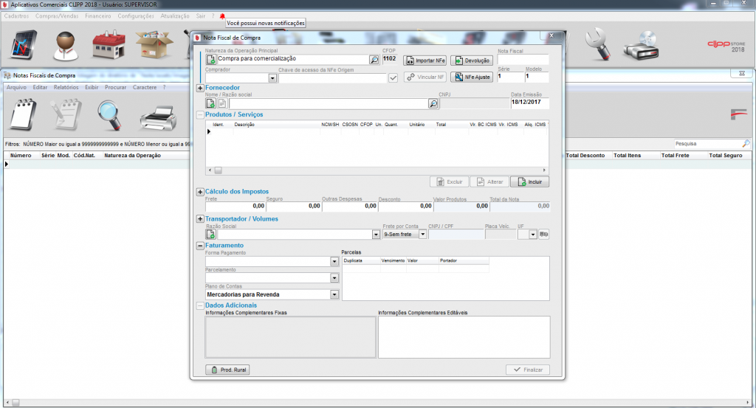The height and width of the screenshot is (408, 756).
Task: Open the Forma Pagamento dropdown
Action: pyautogui.click(x=334, y=262)
